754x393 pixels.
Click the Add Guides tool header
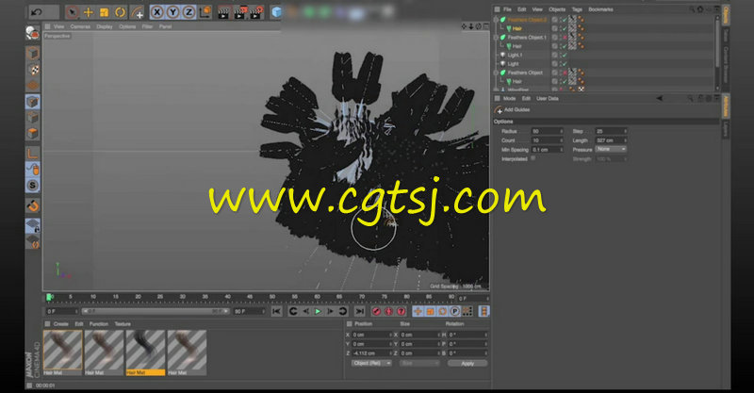pos(513,109)
